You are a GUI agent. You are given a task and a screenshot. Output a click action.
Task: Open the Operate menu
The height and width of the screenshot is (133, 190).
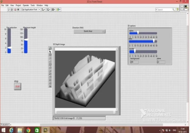pyautogui.click(x=26, y=5)
